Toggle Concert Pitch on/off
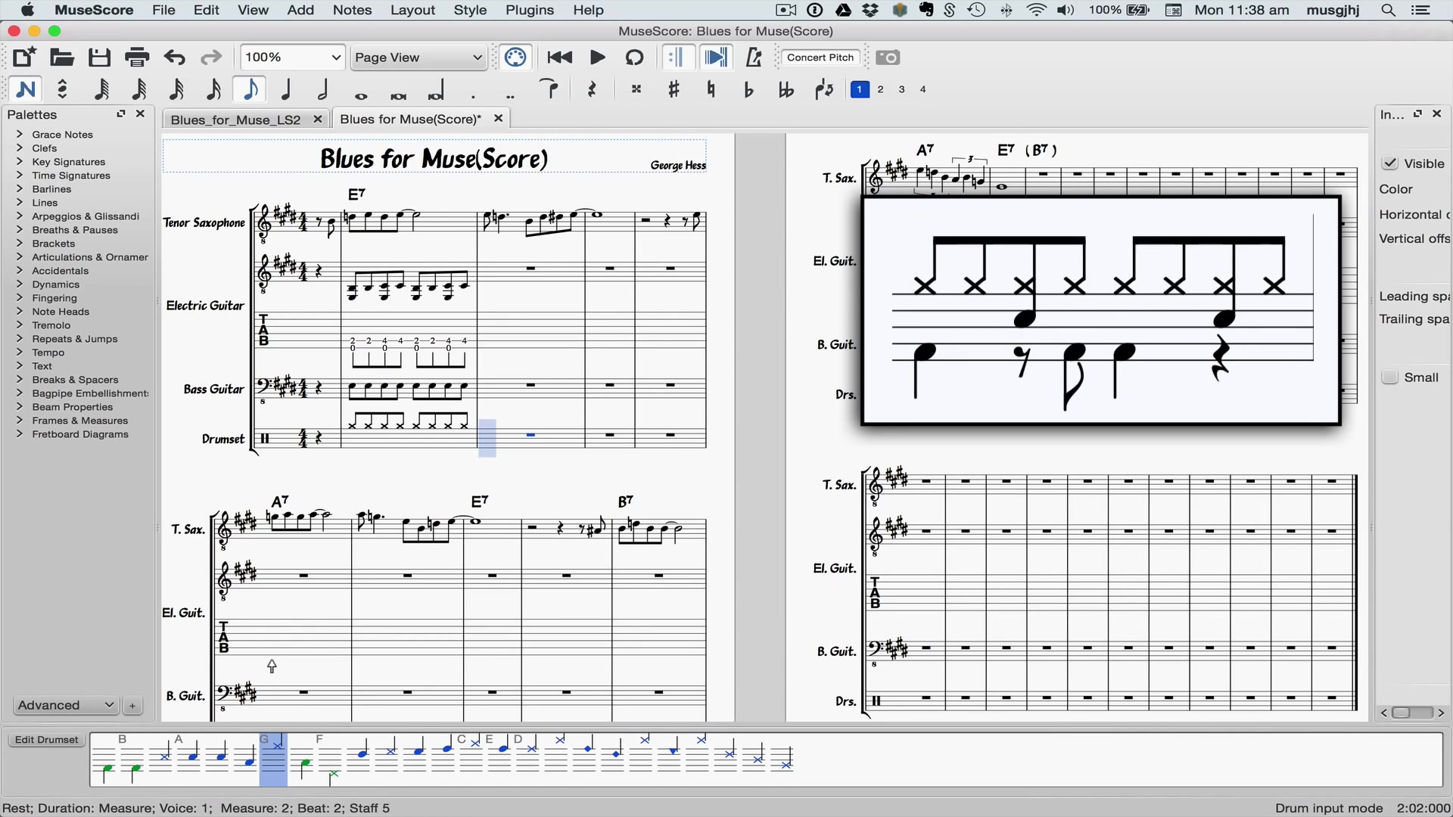Screen dimensions: 1453x817 point(820,57)
